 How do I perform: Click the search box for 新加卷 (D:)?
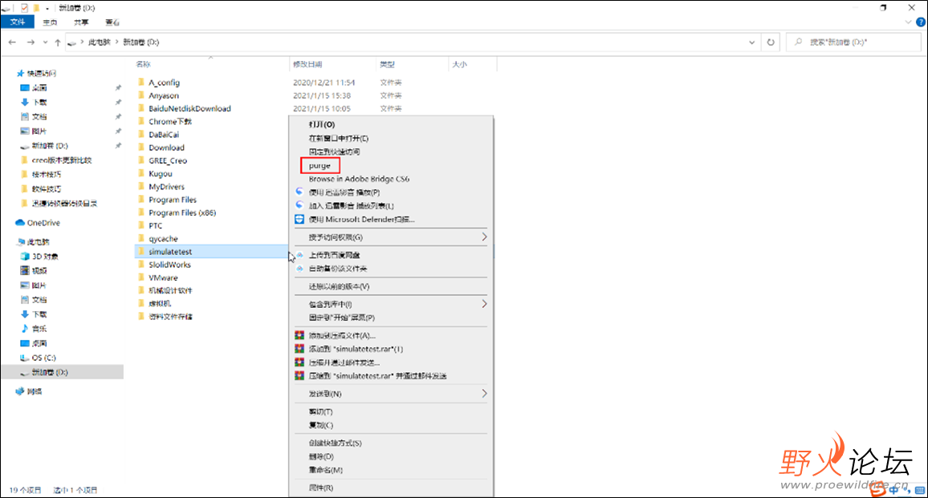[853, 43]
